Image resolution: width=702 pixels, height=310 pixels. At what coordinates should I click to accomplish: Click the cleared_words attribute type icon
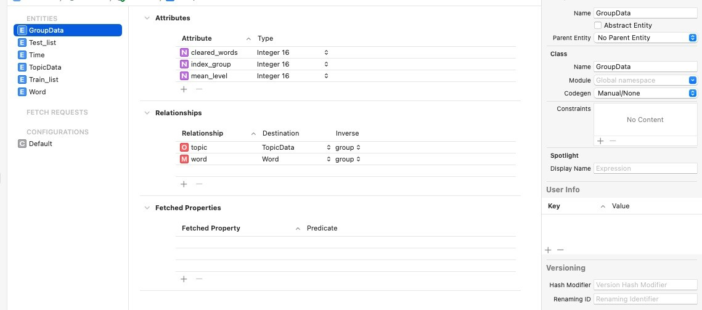point(184,52)
